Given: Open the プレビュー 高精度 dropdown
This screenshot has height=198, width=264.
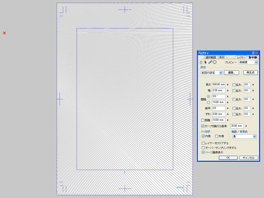Looking at the screenshot, I should [248, 62].
